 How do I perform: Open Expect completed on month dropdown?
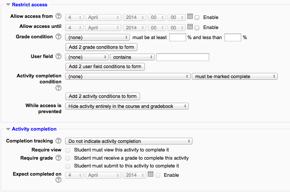coord(103,175)
